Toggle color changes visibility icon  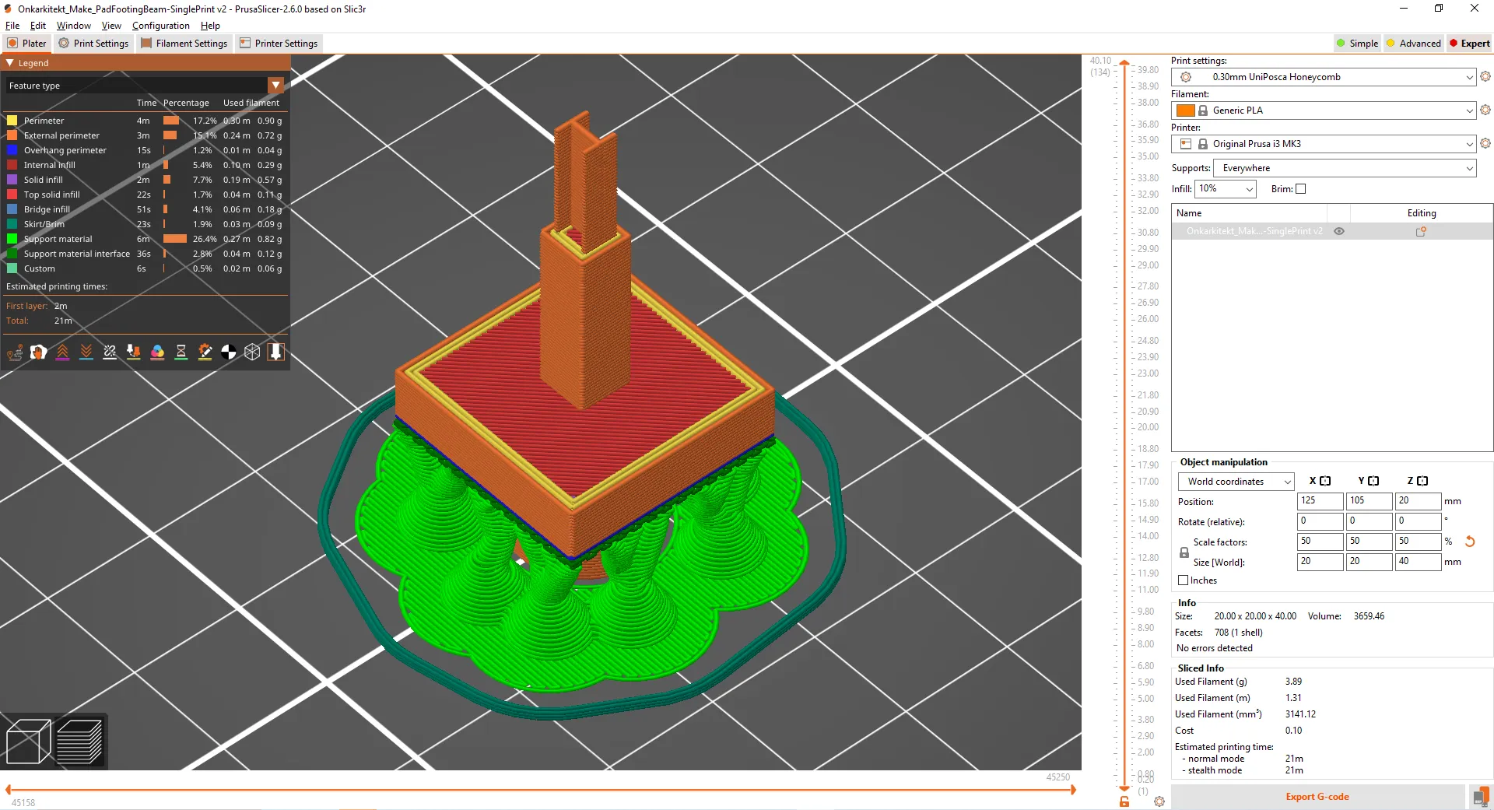tap(157, 352)
